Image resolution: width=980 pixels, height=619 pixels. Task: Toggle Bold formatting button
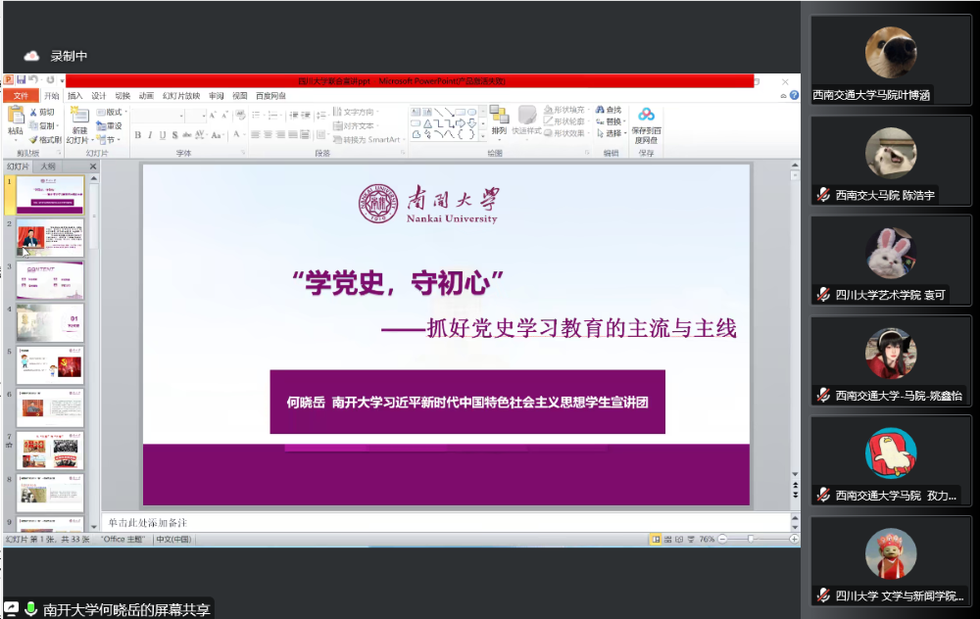[x=137, y=135]
